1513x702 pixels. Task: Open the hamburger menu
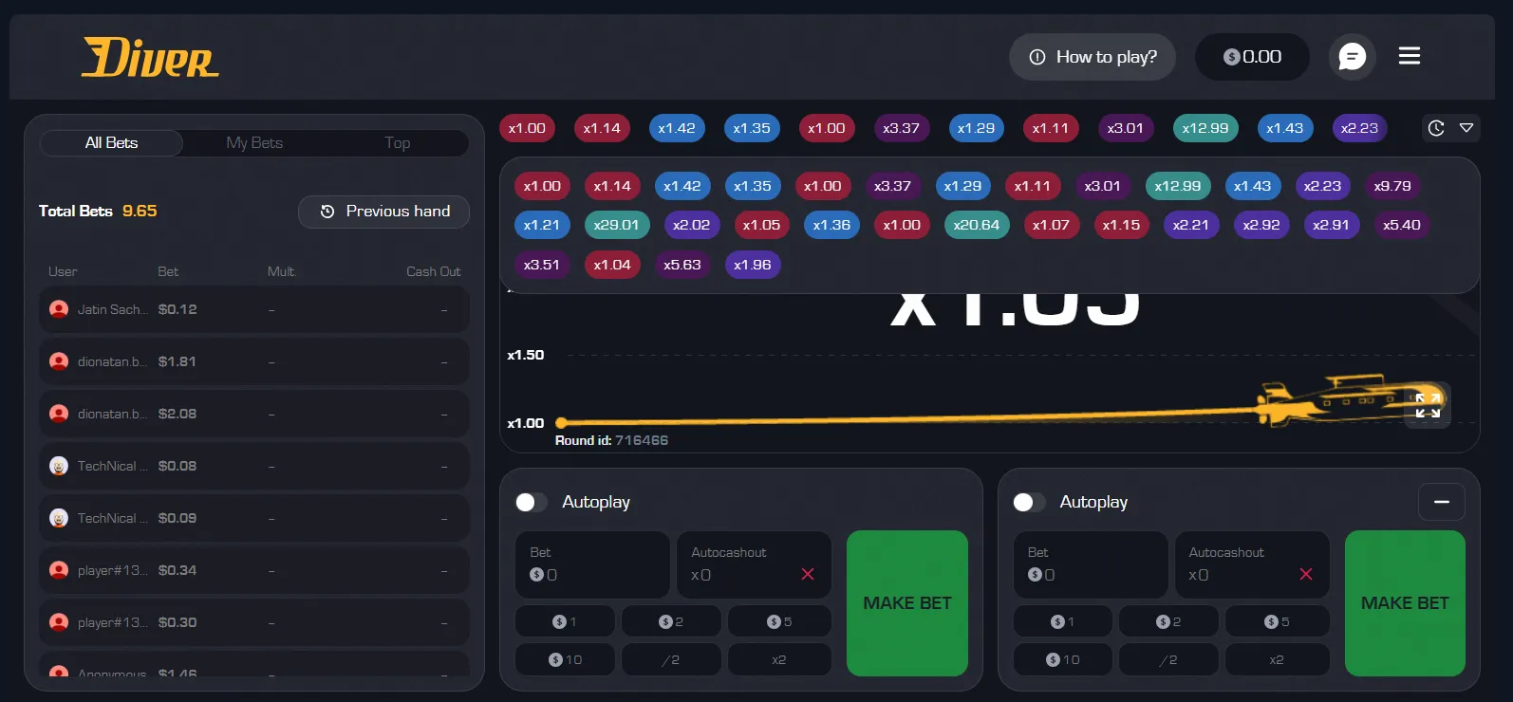pos(1410,57)
